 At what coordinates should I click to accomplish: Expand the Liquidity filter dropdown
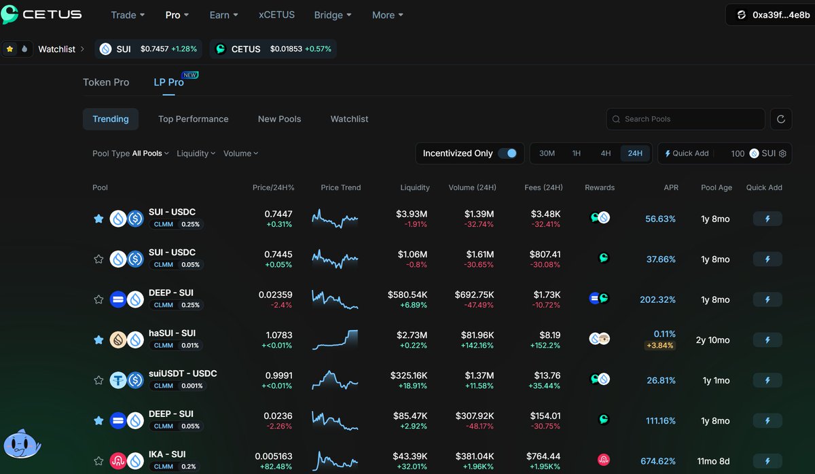(196, 153)
